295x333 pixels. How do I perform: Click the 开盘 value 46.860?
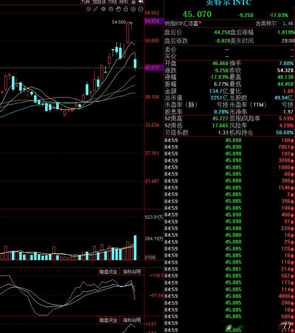(x=220, y=63)
